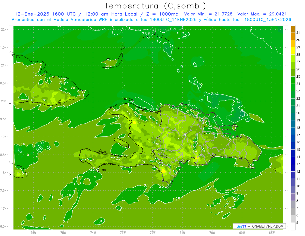Click the "69W" longitude axis label

242,232
